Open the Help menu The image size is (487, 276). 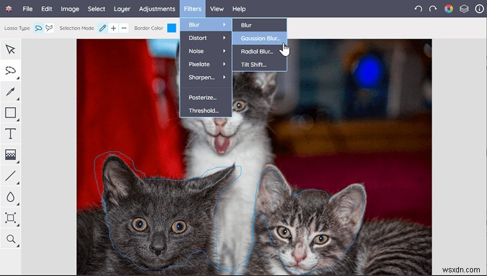click(239, 9)
